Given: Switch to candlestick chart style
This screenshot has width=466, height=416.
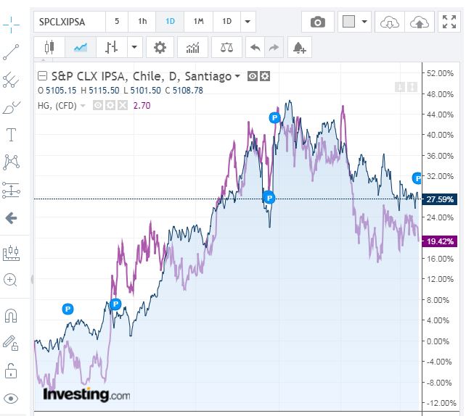Looking at the screenshot, I should pyautogui.click(x=49, y=47).
